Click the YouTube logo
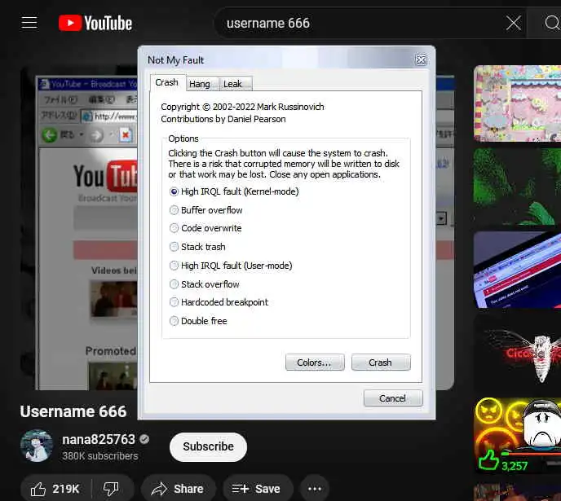Image resolution: width=561 pixels, height=501 pixels. [95, 24]
